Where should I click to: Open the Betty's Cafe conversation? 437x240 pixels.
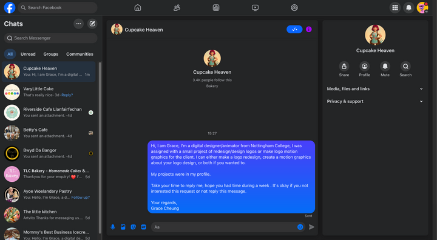[49, 133]
